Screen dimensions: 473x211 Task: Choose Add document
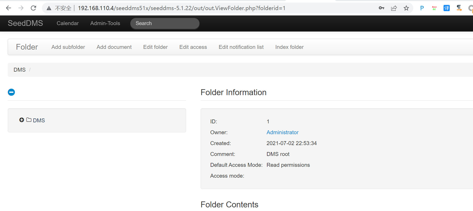pyautogui.click(x=114, y=47)
